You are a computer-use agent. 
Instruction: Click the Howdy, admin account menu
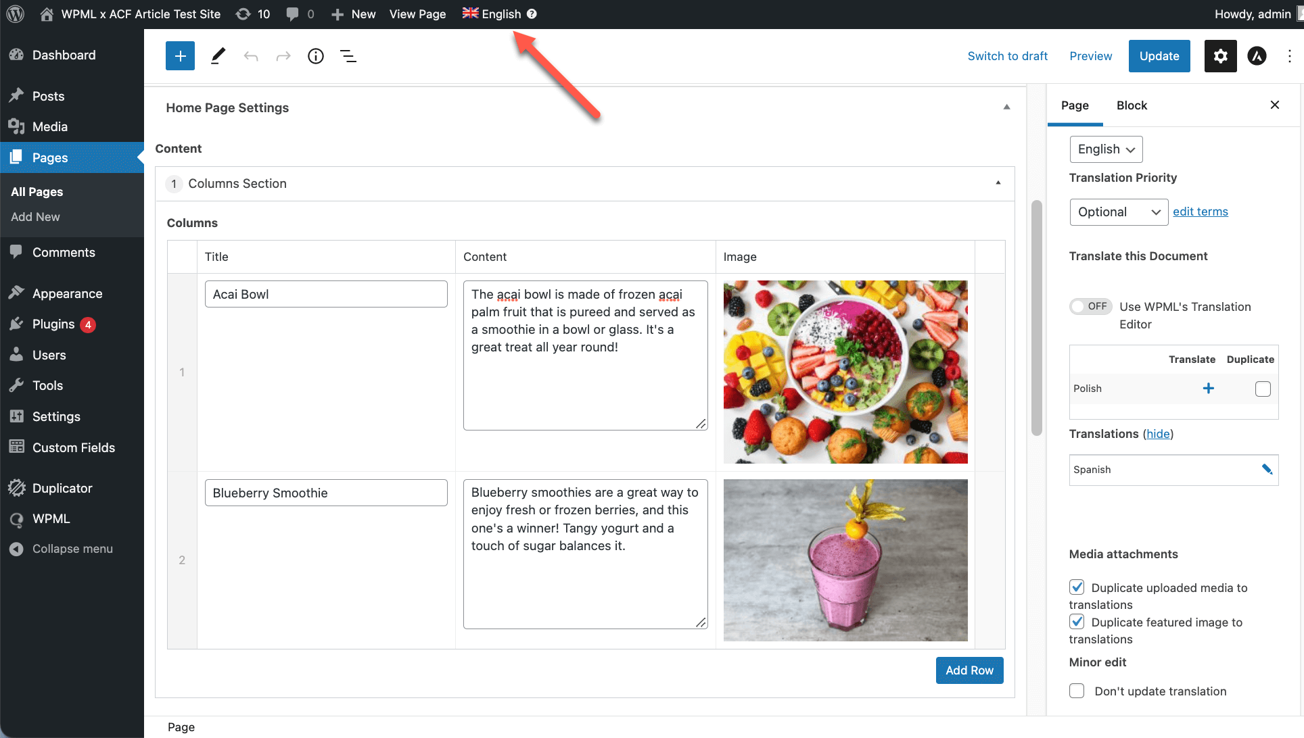(1258, 14)
